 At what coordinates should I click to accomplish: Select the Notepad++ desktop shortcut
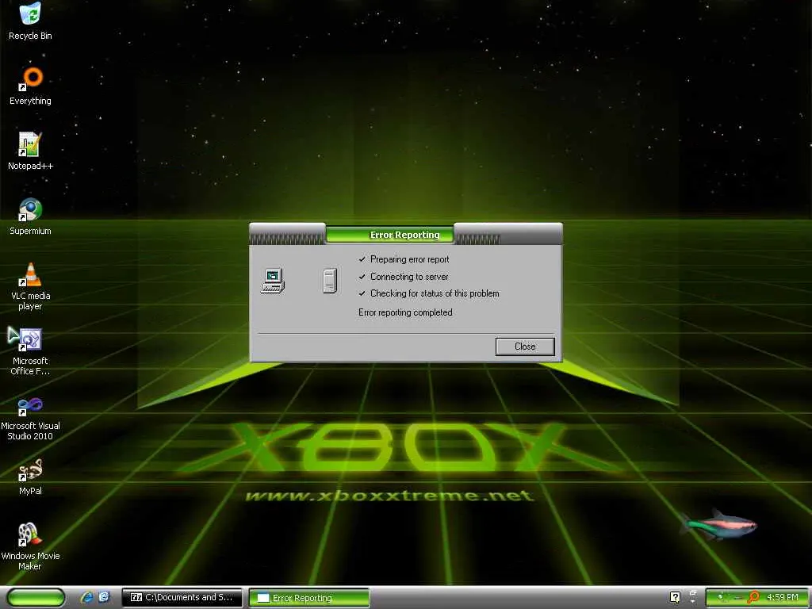pyautogui.click(x=30, y=151)
